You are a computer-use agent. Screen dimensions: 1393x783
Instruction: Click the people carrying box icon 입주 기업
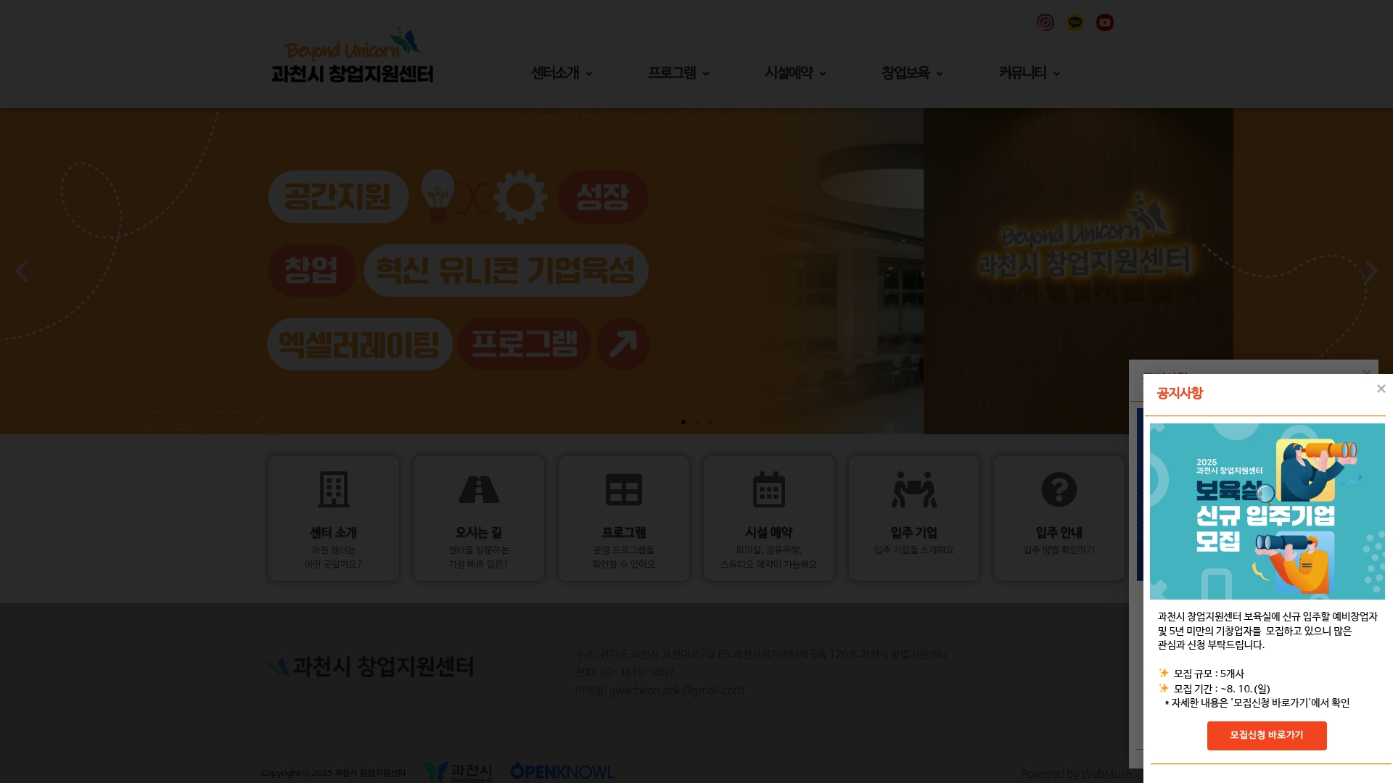click(914, 489)
